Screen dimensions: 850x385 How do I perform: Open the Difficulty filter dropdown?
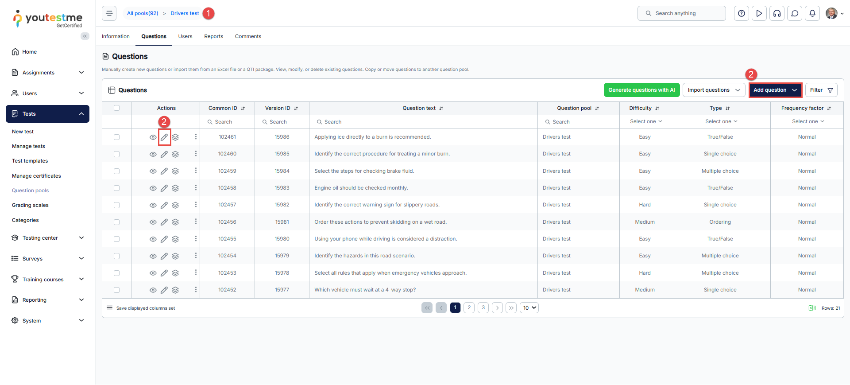click(x=645, y=121)
